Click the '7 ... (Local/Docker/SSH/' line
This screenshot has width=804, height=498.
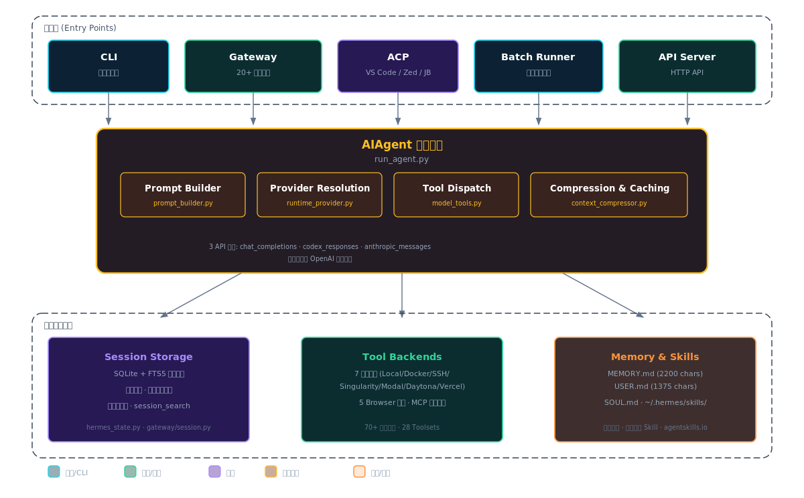coord(402,373)
